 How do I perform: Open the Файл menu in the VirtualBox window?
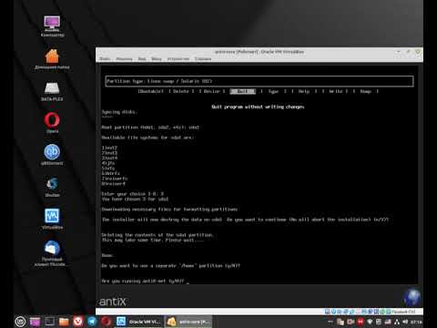(x=105, y=58)
